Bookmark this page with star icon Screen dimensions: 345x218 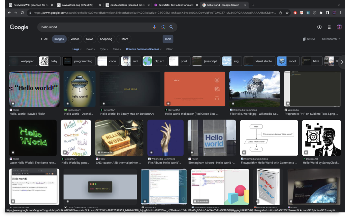[x=287, y=13]
